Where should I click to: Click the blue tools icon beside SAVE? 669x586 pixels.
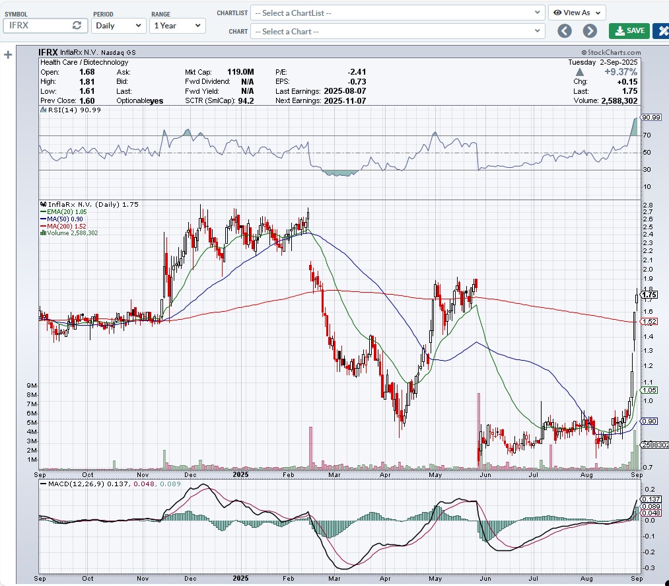[x=662, y=31]
